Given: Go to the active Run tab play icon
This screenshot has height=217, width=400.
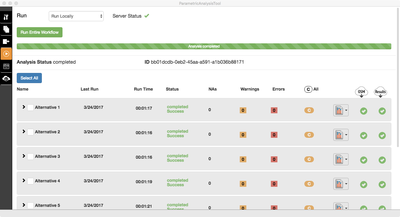Looking at the screenshot, I should click(x=6, y=54).
